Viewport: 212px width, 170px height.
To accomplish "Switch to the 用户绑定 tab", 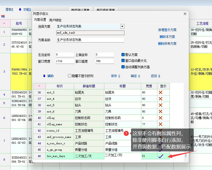I will (55, 20).
